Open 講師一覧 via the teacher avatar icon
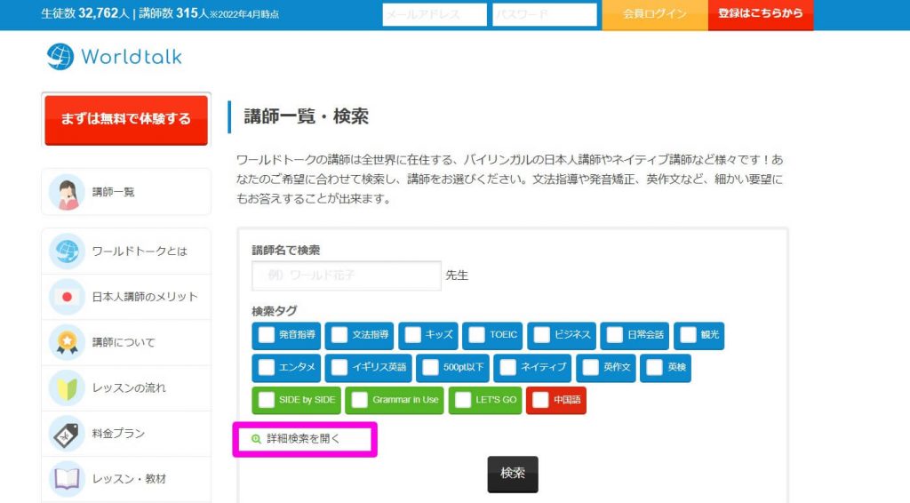 point(68,192)
